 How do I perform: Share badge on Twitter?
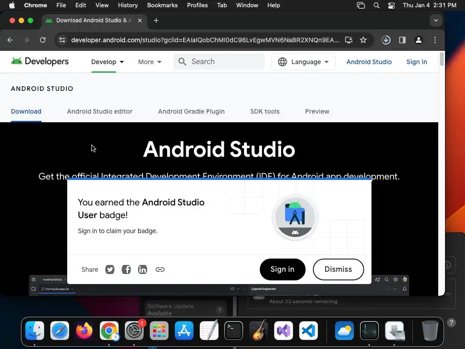(x=110, y=269)
